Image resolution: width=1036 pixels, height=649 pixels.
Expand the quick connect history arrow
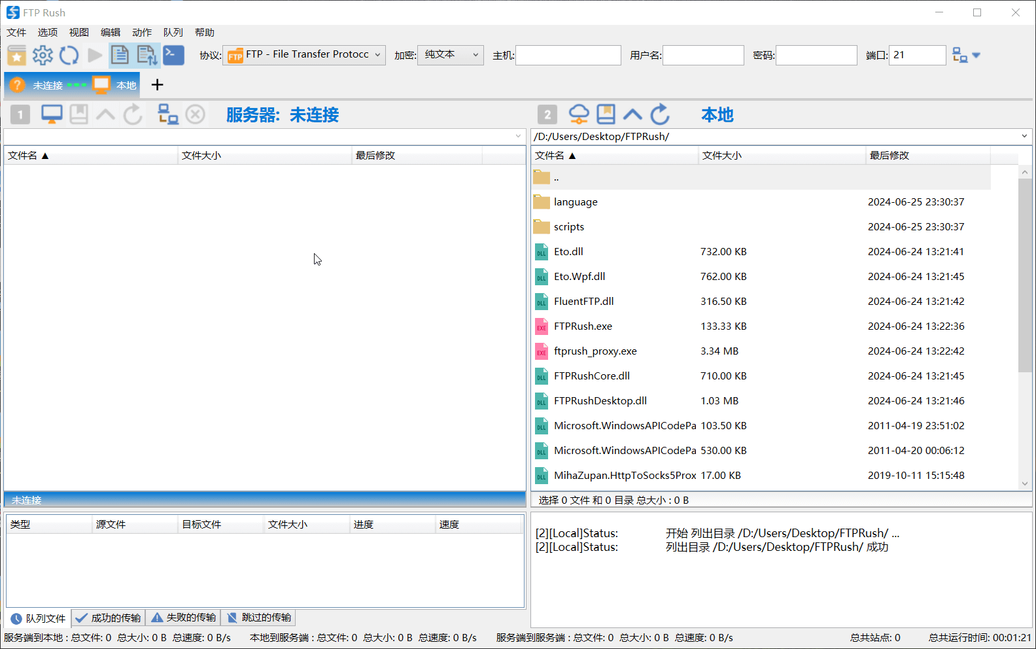coord(976,56)
